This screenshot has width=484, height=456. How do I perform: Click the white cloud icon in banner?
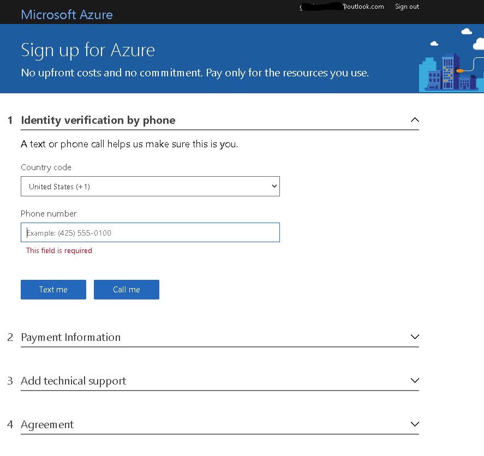467,32
